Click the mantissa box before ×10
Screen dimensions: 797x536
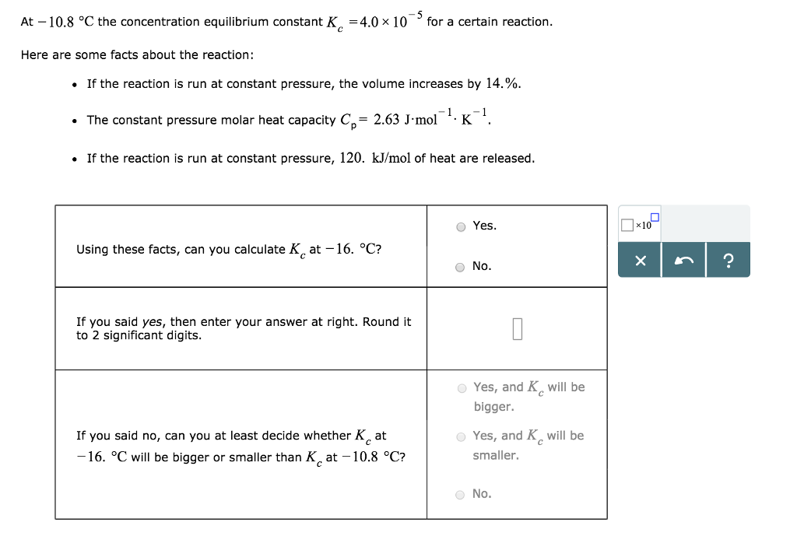pyautogui.click(x=627, y=225)
